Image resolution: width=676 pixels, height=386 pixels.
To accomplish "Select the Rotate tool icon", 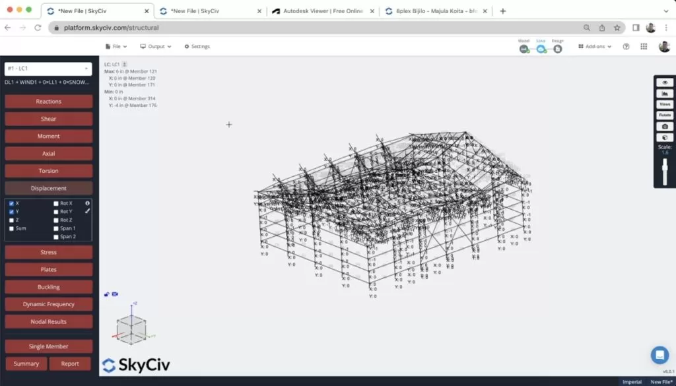I will pos(664,115).
